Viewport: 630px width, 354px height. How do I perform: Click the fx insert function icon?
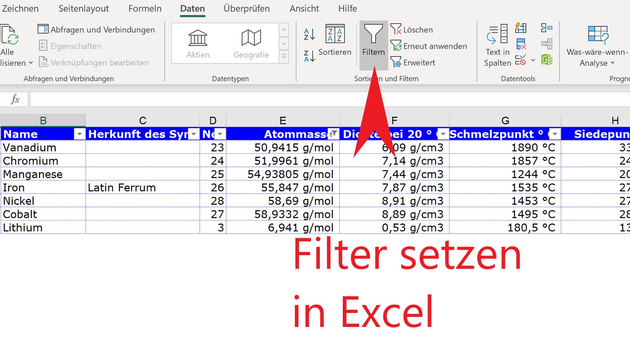[x=15, y=99]
